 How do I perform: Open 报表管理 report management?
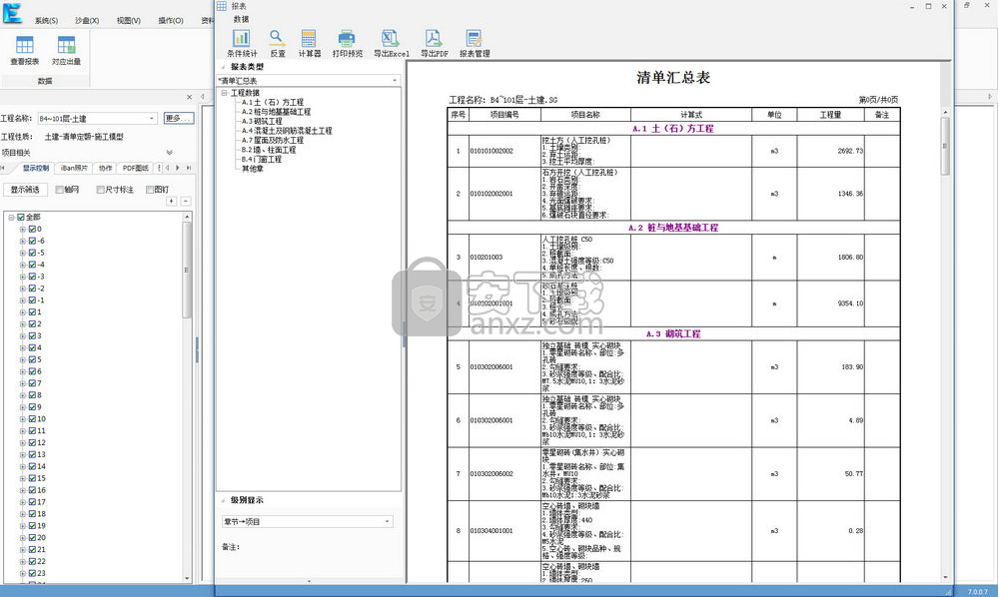(475, 43)
